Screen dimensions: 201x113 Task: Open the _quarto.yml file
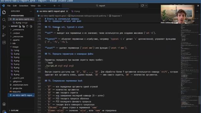(18, 78)
